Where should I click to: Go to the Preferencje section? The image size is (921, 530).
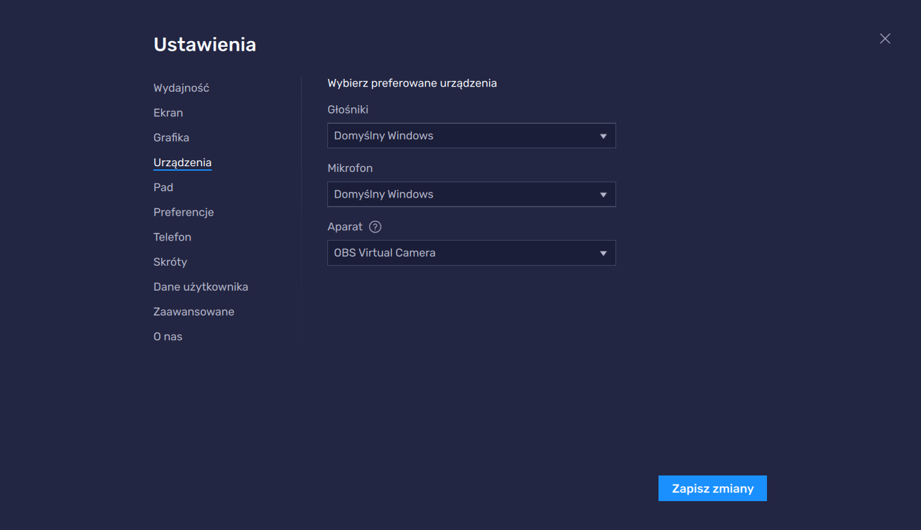(x=184, y=212)
